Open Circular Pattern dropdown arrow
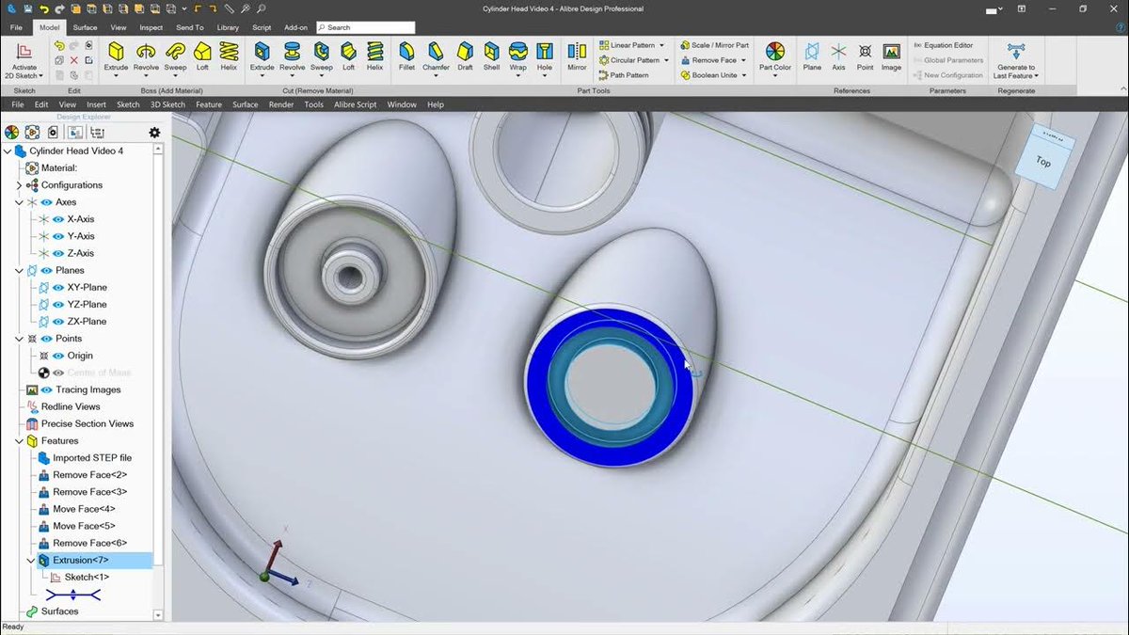The image size is (1129, 635). point(667,60)
